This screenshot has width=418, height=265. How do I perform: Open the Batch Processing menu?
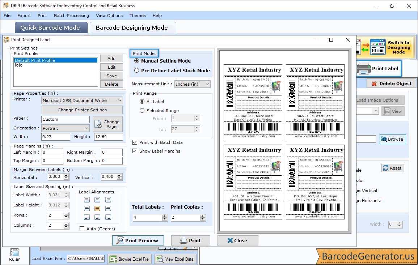click(71, 16)
